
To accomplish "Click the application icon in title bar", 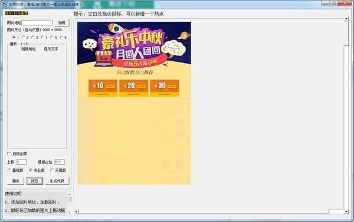I will (x=5, y=4).
